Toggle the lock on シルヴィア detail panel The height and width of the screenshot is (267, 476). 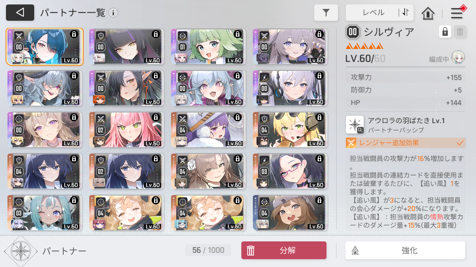coord(445,32)
